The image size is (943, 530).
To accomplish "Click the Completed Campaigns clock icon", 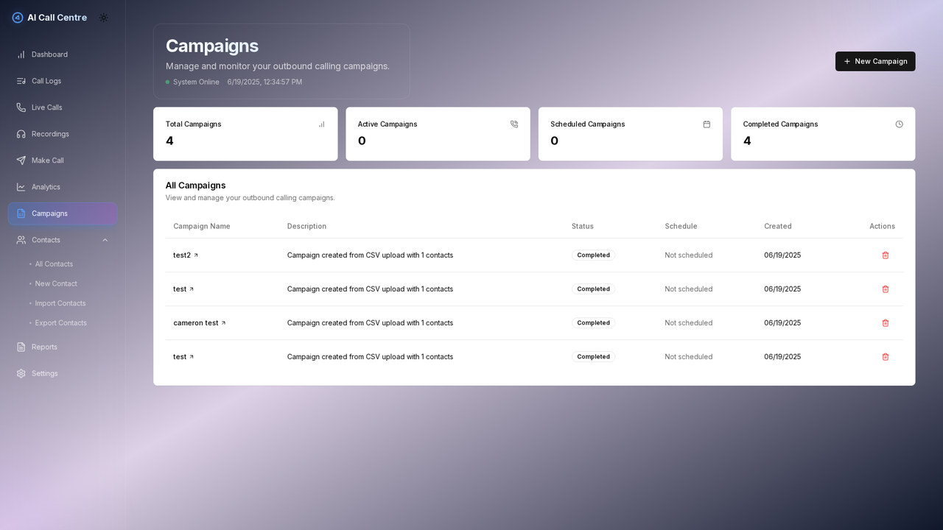I will [x=899, y=124].
